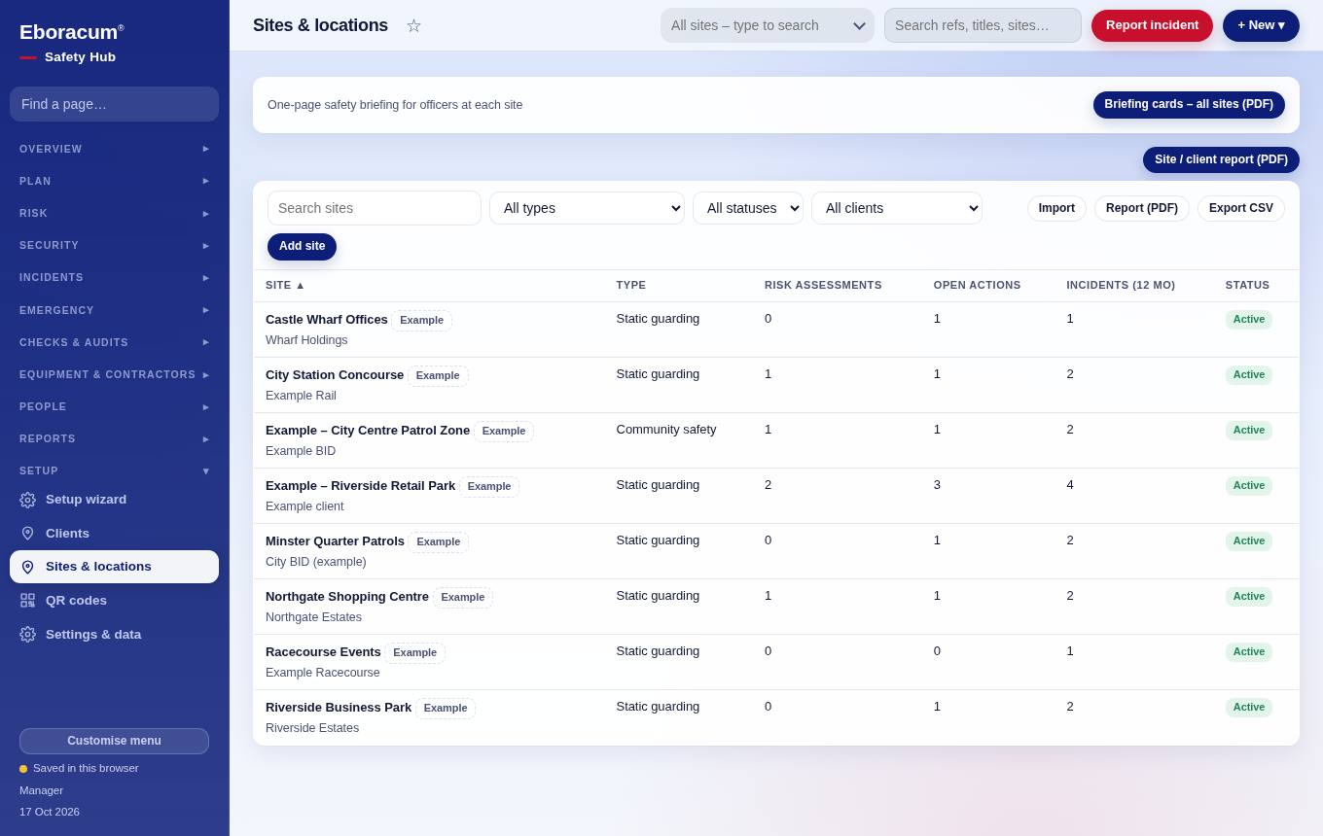Collapse the Setup menu section
The height and width of the screenshot is (836, 1323).
(x=114, y=470)
